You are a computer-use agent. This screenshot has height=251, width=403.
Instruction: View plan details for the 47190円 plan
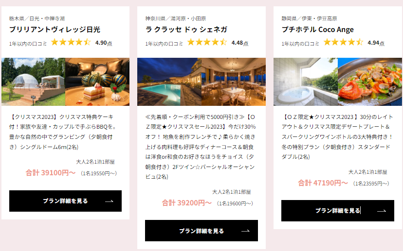pyautogui.click(x=338, y=211)
